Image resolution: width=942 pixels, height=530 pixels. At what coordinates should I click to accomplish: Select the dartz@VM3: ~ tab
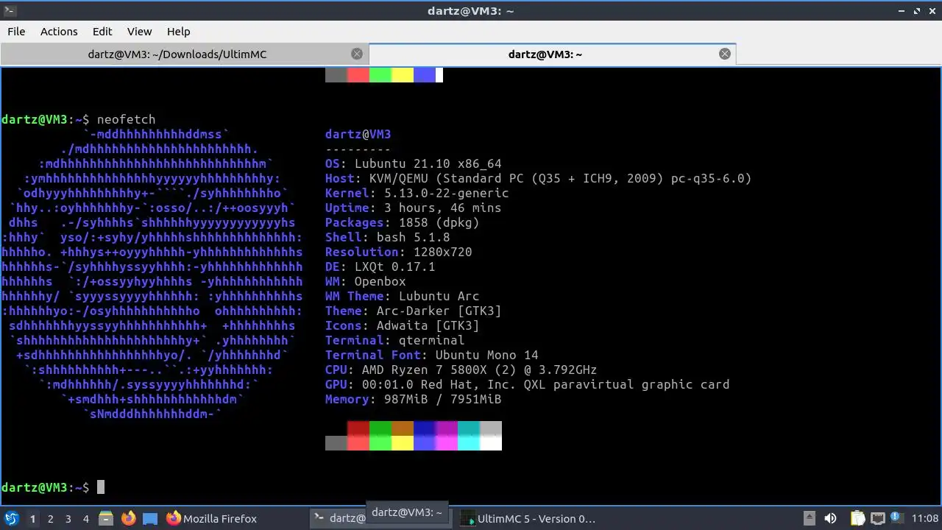552,54
